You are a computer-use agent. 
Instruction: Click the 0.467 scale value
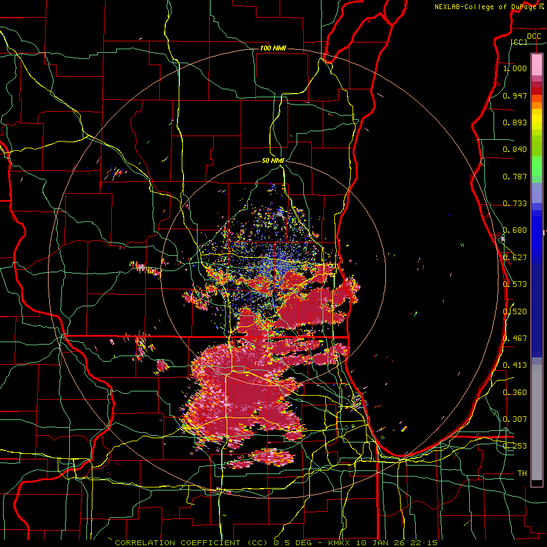click(515, 339)
